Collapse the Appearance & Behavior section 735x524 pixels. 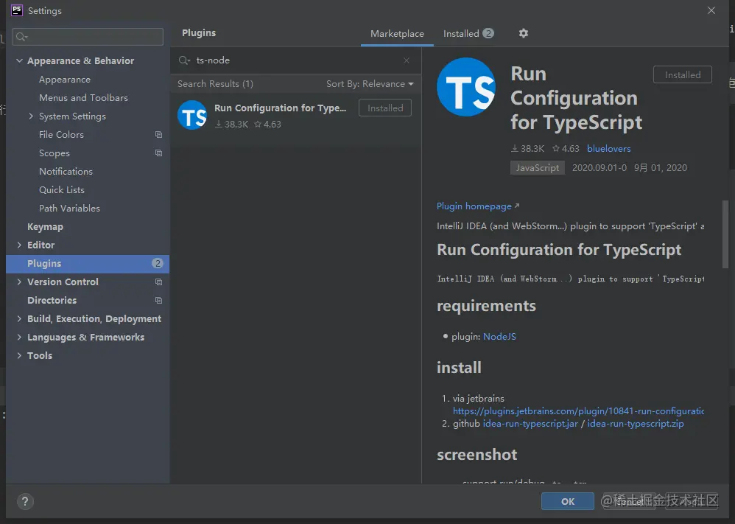click(19, 60)
